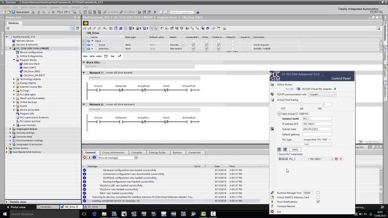
Task: Open TCP/IP communication with dropdown
Action: (x=322, y=94)
